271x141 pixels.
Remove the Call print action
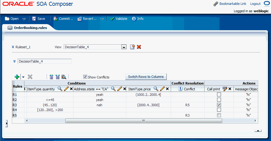click(230, 89)
